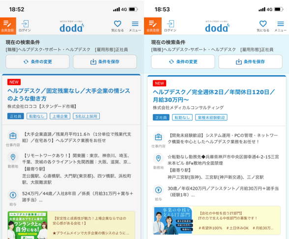Tap 条件の変更 button in left screen

(37, 61)
